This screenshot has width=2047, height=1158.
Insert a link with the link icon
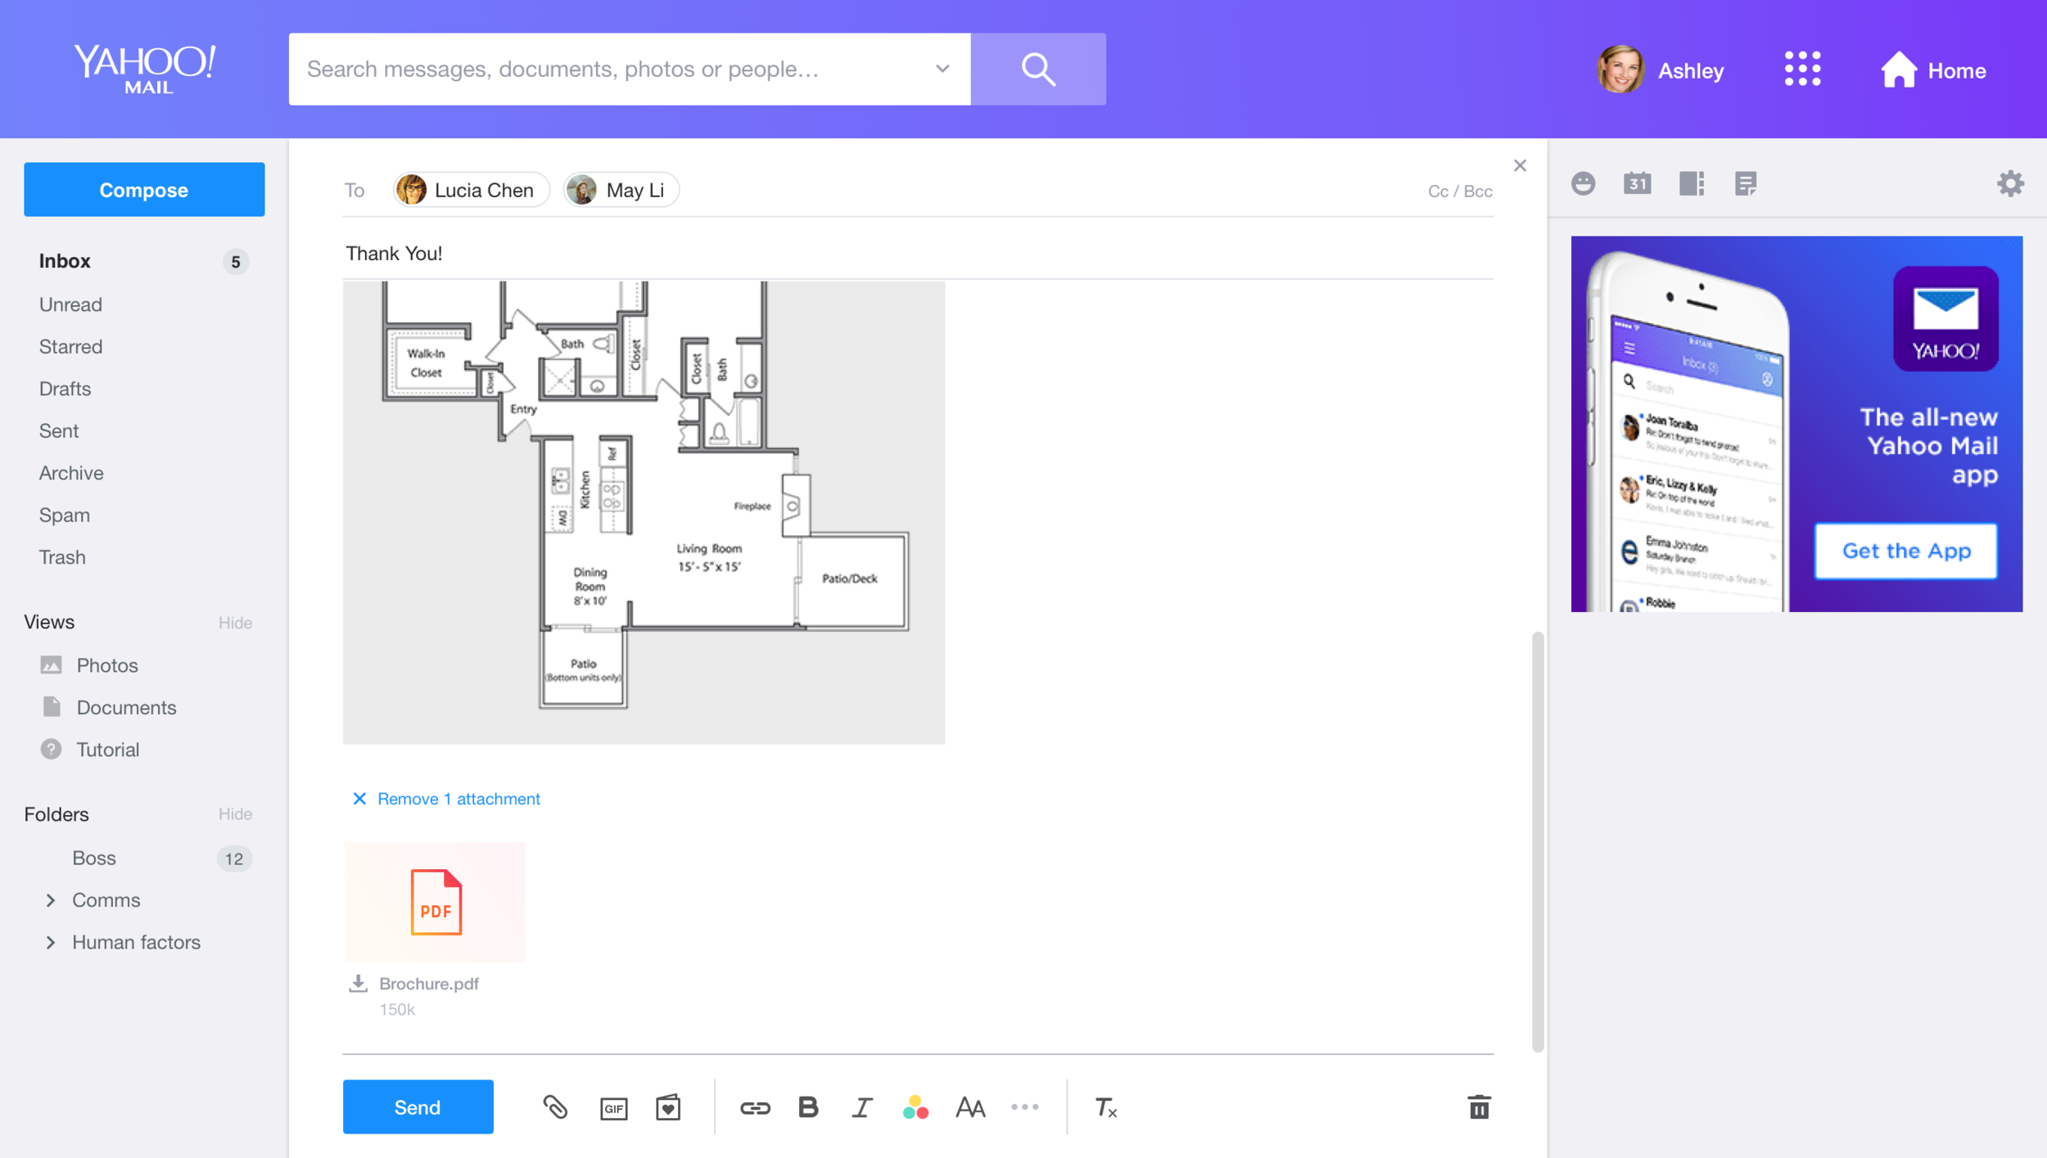pyautogui.click(x=754, y=1107)
